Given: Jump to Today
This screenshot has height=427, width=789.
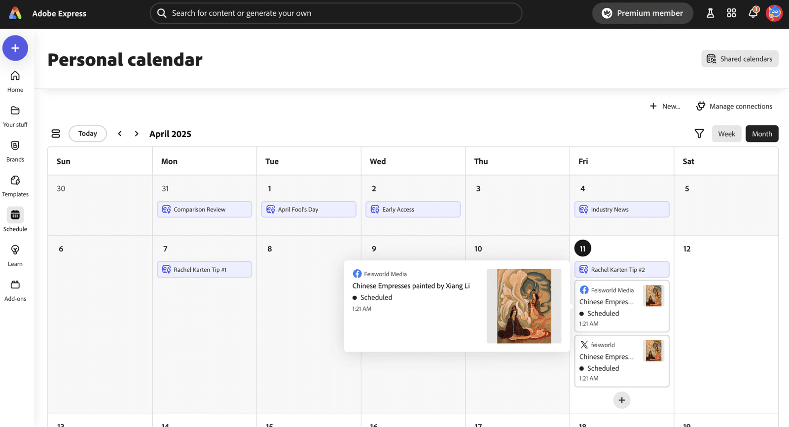Looking at the screenshot, I should click(x=88, y=134).
